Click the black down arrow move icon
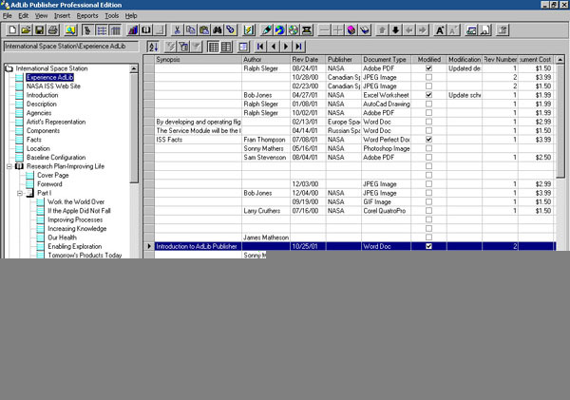The image size is (570, 400). (x=395, y=30)
